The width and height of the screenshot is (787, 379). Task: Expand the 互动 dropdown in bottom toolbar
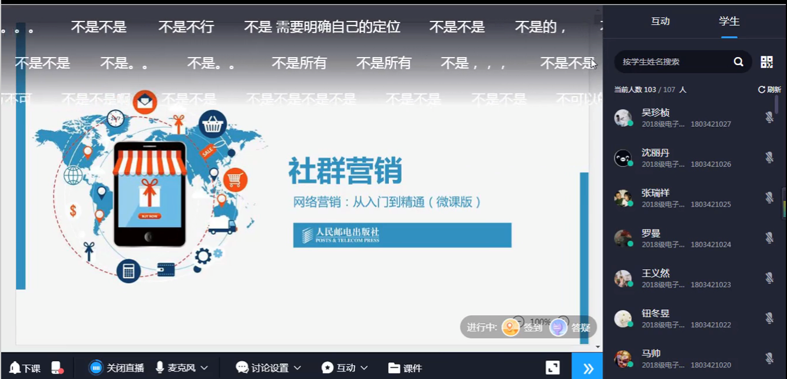pyautogui.click(x=364, y=368)
